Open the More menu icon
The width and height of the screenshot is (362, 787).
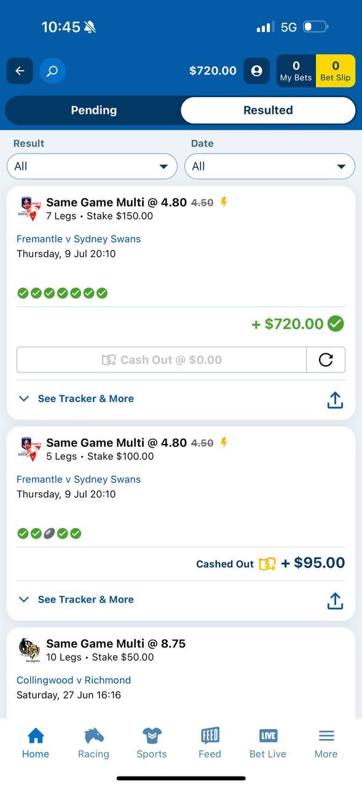(x=326, y=743)
